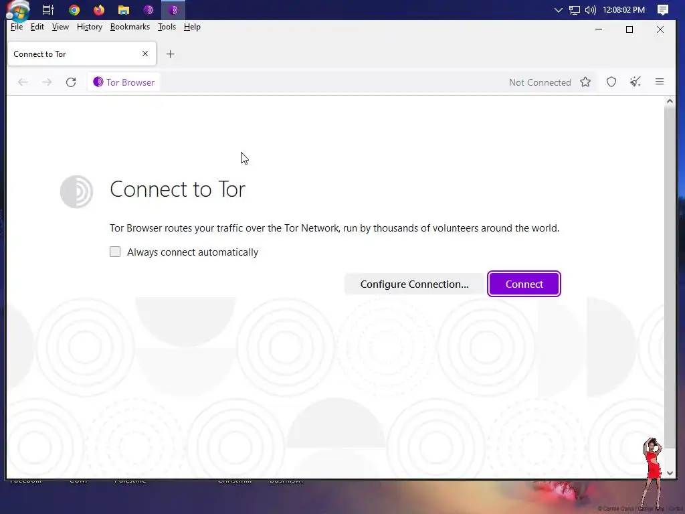Open Task View in the taskbar
Screen dimensions: 685x514
(47, 9)
